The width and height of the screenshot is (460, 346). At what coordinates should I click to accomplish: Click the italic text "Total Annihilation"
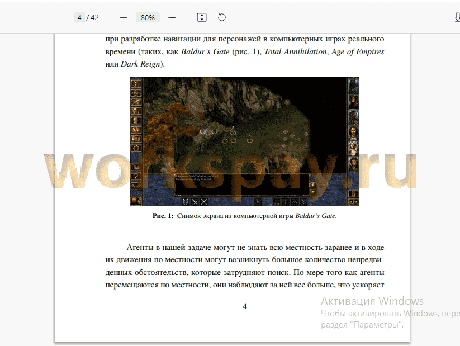click(296, 51)
